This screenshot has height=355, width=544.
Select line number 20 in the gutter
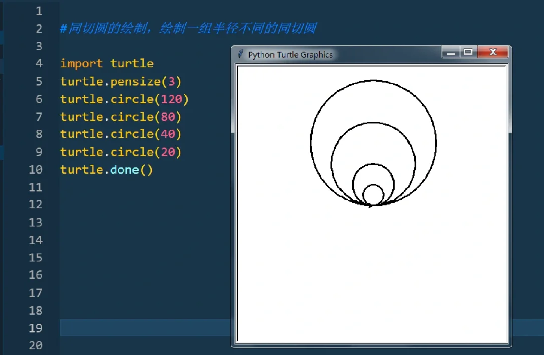click(35, 345)
